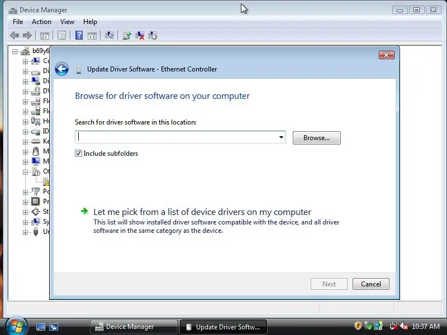Toggle the Show/Hide Console Tree toolbar icon

point(45,36)
